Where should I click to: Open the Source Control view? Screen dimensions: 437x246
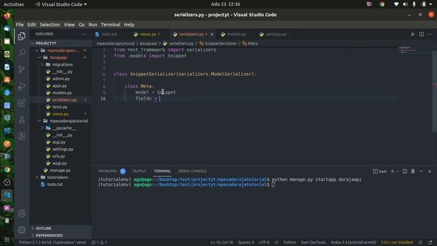click(21, 69)
